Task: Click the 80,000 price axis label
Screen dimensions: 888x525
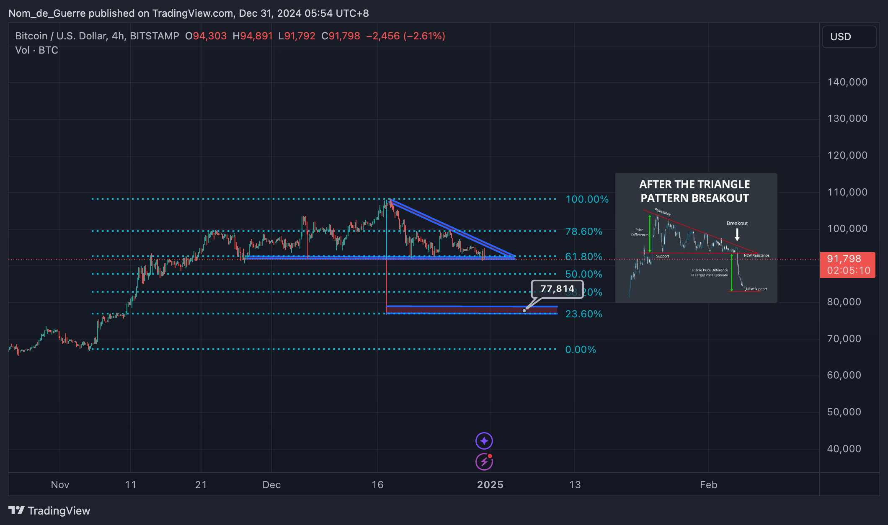Action: 844,302
